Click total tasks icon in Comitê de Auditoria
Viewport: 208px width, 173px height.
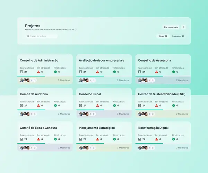21,106
